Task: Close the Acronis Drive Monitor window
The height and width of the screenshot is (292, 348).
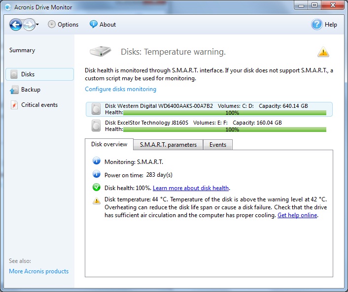Action: click(332, 5)
